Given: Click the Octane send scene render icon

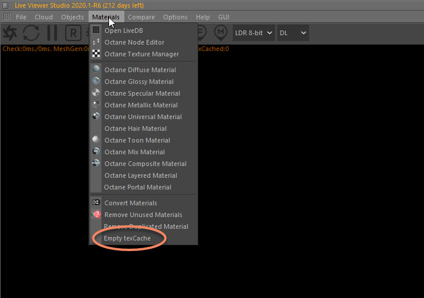Looking at the screenshot, I should tap(10, 33).
